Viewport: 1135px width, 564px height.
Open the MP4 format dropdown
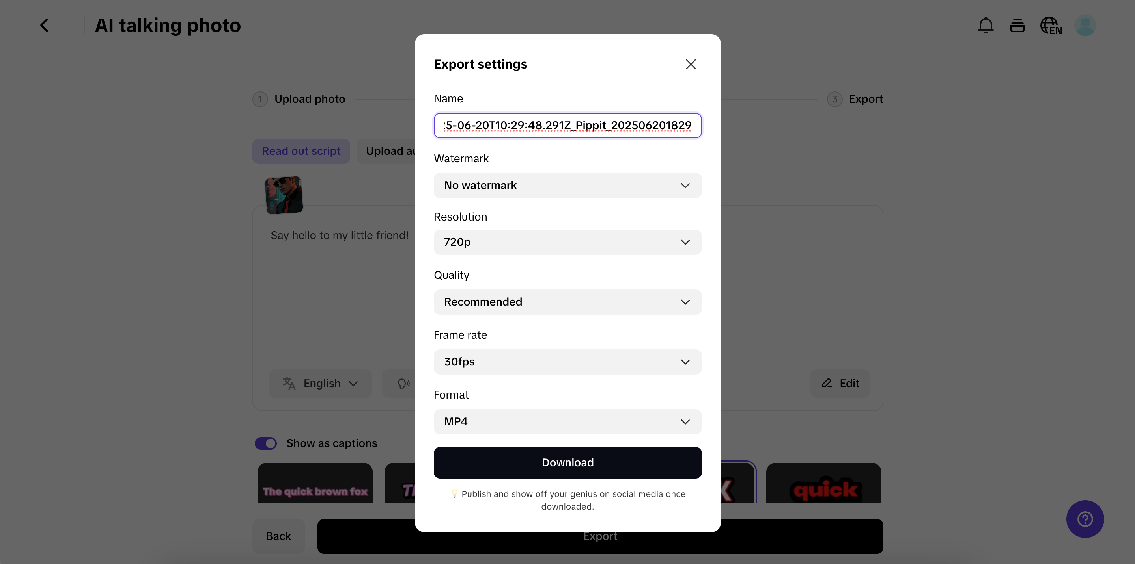tap(567, 421)
